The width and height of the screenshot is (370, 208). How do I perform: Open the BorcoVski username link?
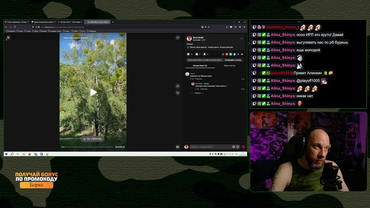198,38
